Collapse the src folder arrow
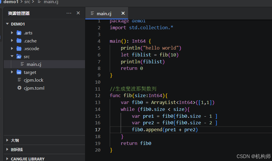 (x=12, y=56)
